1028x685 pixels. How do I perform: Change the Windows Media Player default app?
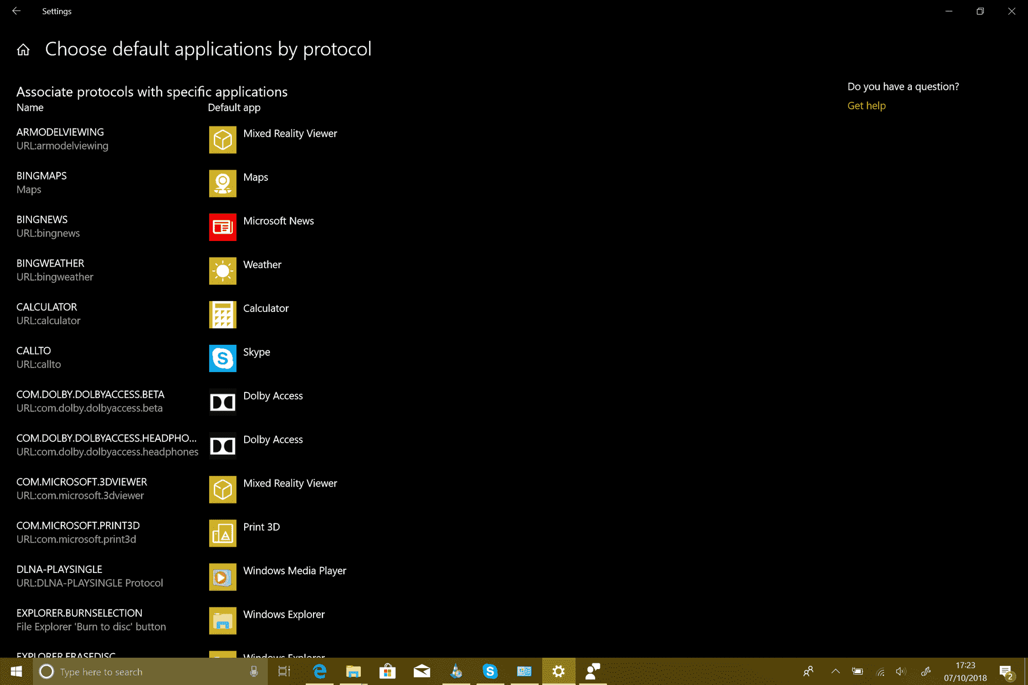pos(295,571)
